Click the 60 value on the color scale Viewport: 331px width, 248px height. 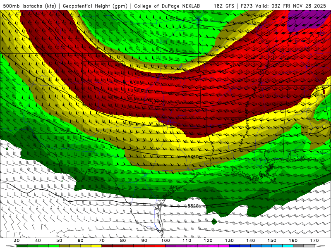(x=80, y=241)
